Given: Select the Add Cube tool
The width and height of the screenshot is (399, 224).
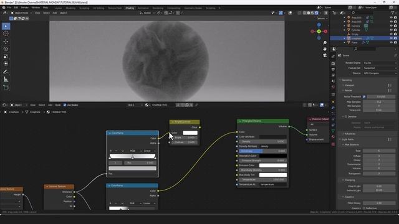Looking at the screenshot, I should (6, 87).
